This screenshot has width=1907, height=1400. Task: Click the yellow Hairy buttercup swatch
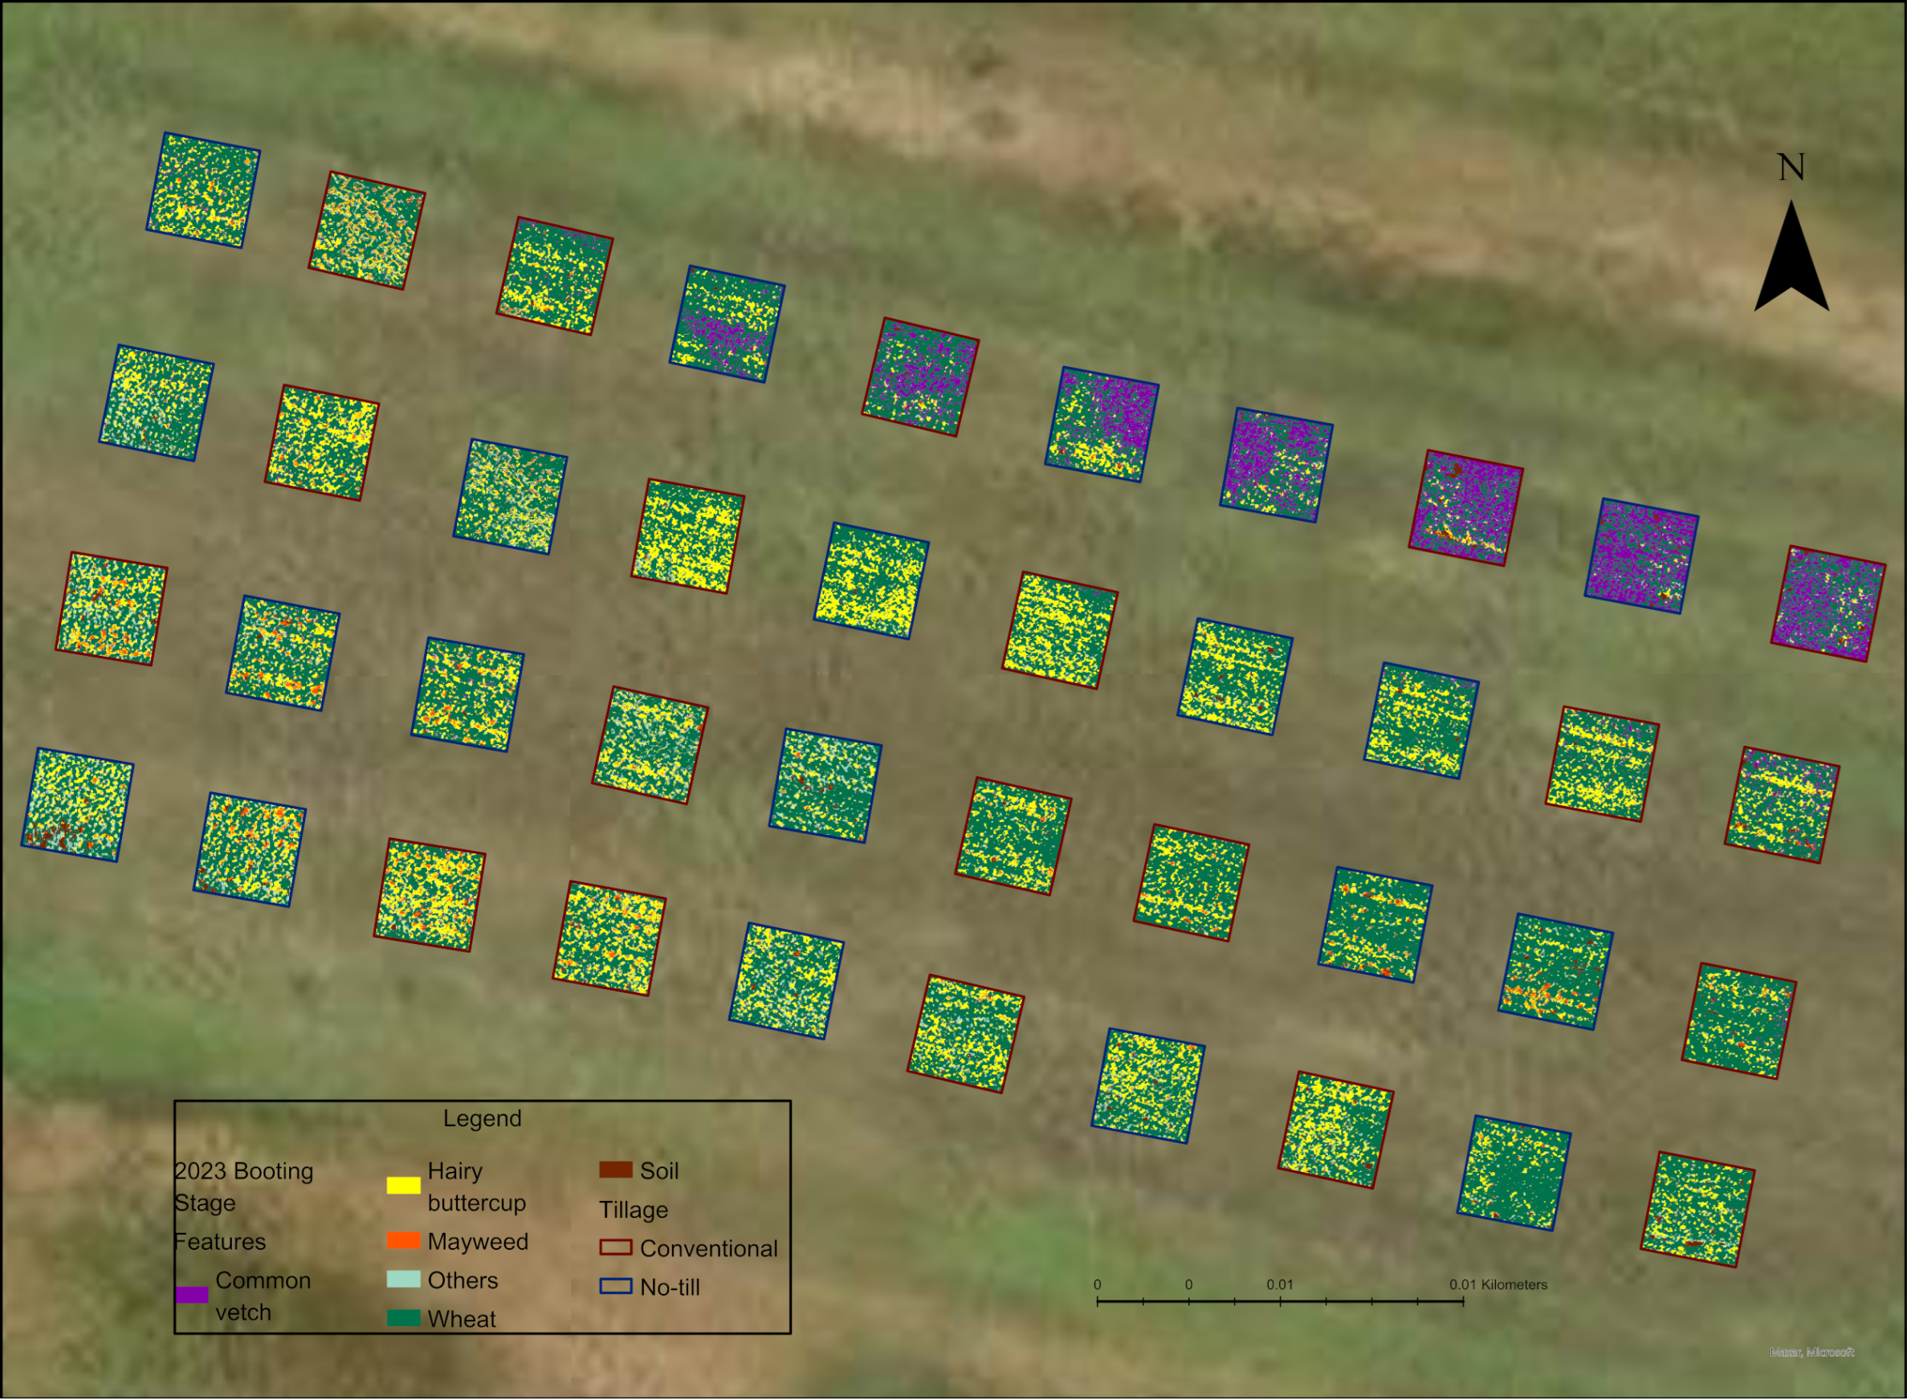tap(403, 1186)
